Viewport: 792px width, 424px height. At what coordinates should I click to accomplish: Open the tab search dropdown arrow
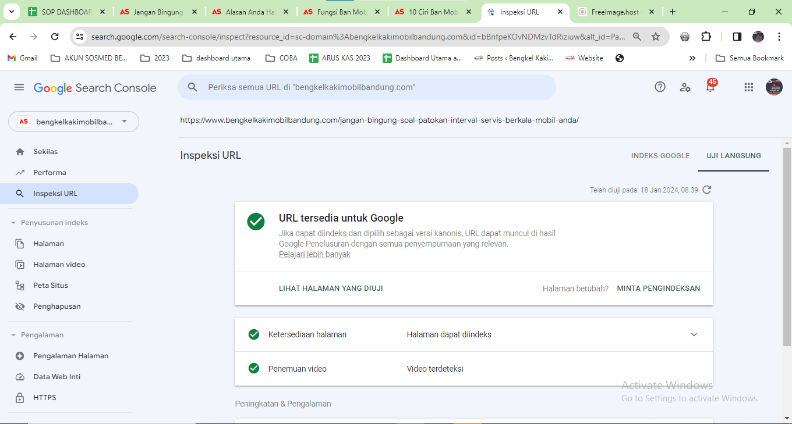coord(13,12)
